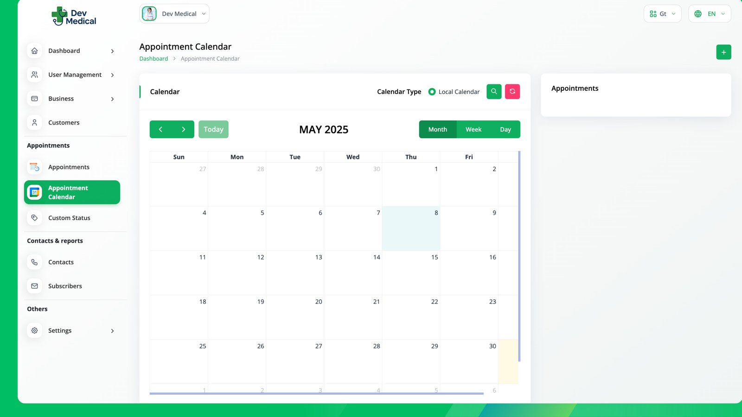Go to previous month with left arrow
The width and height of the screenshot is (742, 417).
coord(160,129)
